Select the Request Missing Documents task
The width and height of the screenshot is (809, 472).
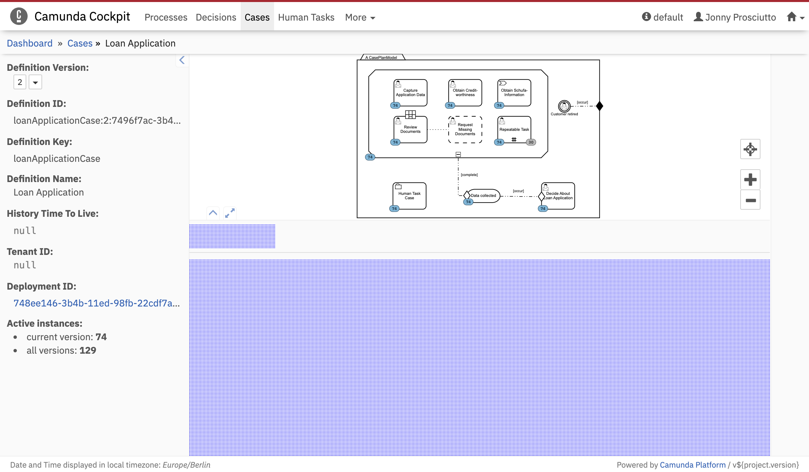(465, 129)
